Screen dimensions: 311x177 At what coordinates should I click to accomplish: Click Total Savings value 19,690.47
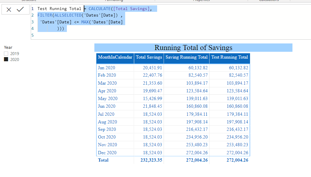[x=152, y=91]
